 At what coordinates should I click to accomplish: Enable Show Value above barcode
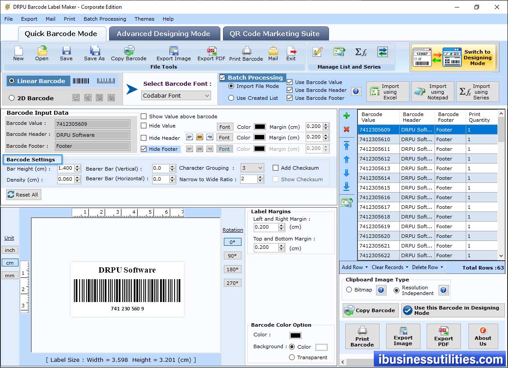point(143,117)
